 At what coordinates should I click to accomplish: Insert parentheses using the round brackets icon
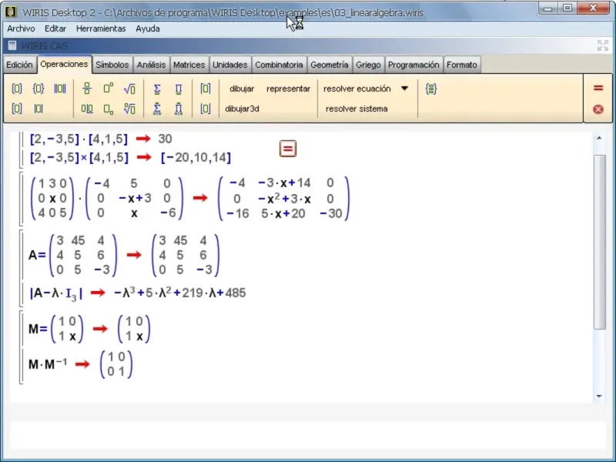click(16, 89)
